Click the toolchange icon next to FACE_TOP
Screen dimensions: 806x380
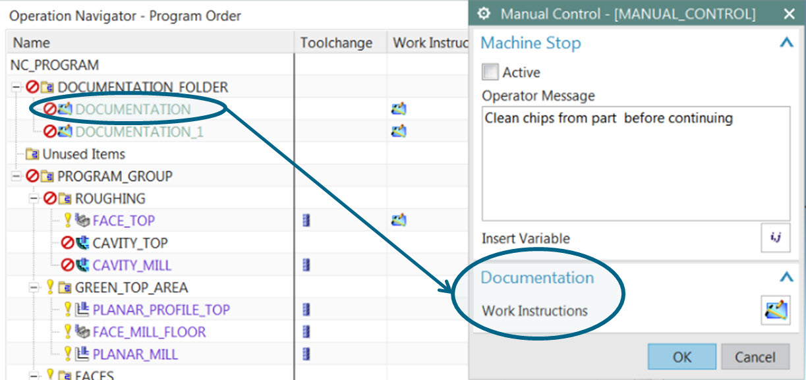(306, 221)
